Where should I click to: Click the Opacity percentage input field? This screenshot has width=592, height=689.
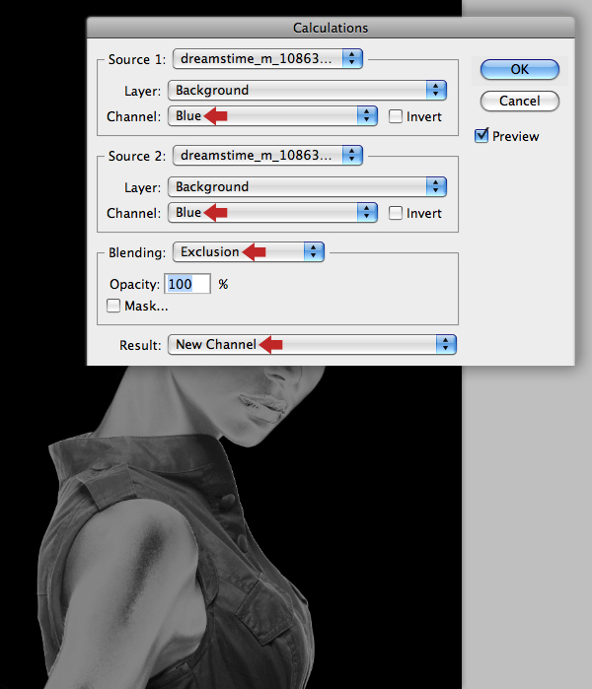point(187,284)
